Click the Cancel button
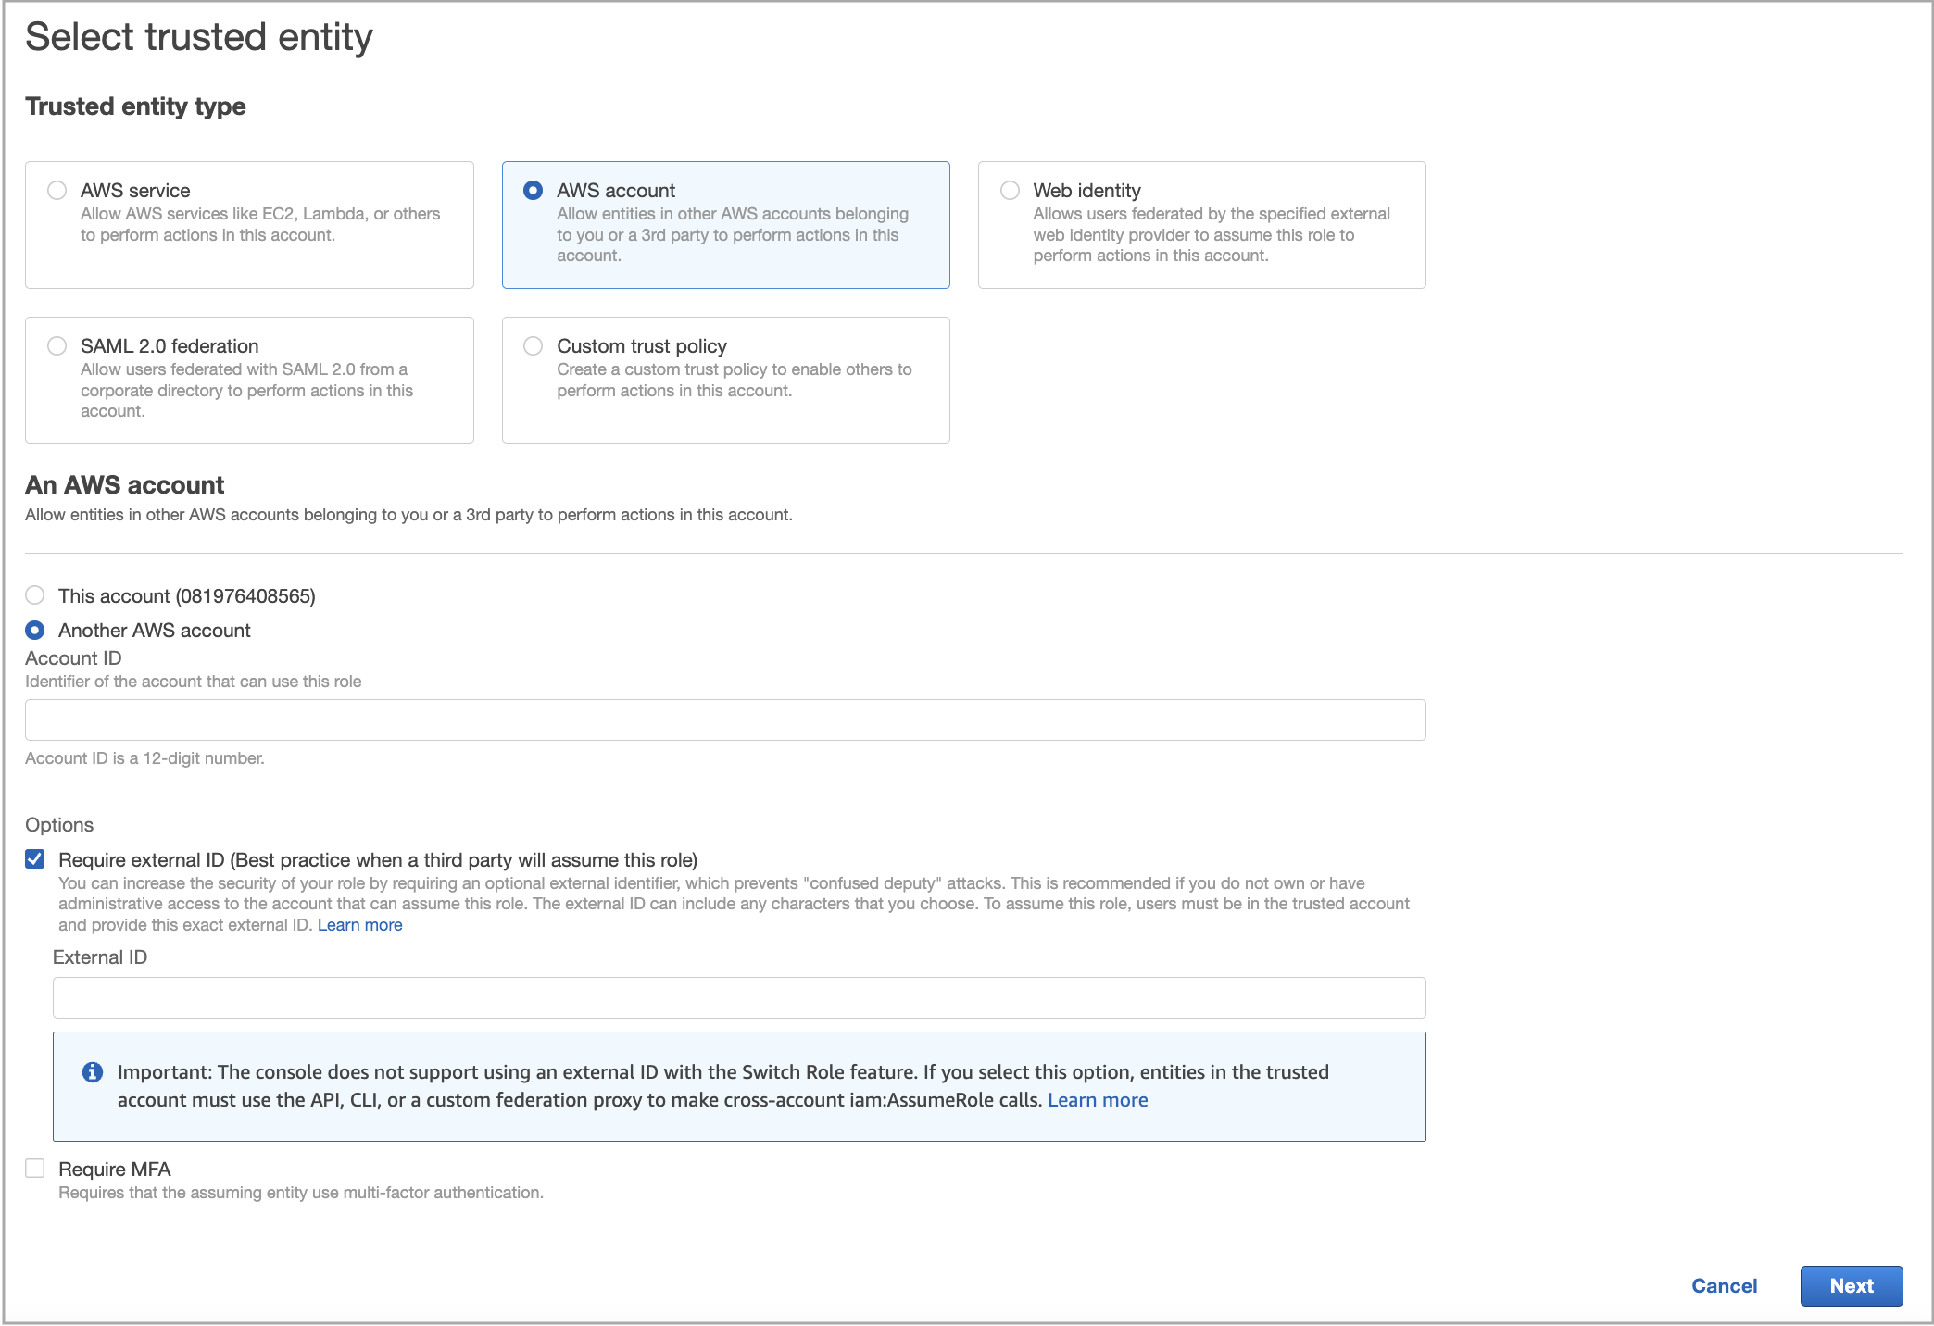1934x1326 pixels. pos(1724,1285)
